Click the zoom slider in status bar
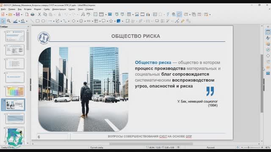 [x=252, y=147]
